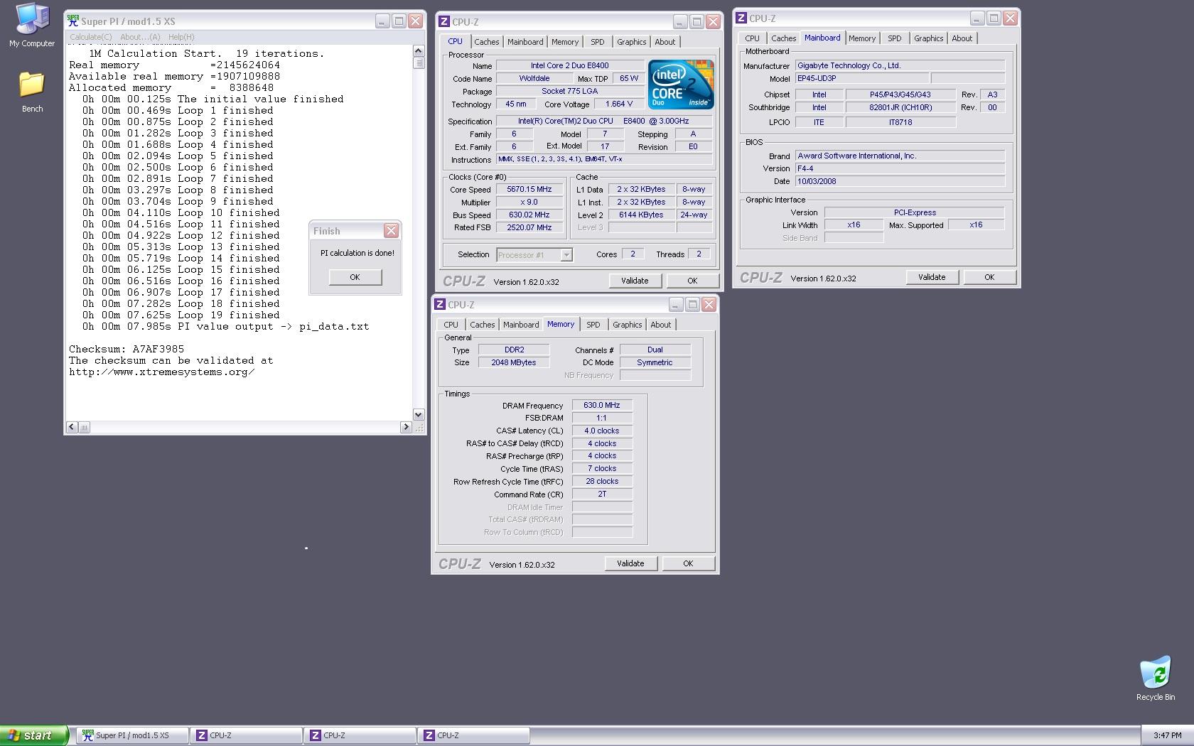Expand the Processor #1 selection dropdown
This screenshot has width=1194, height=746.
566,254
